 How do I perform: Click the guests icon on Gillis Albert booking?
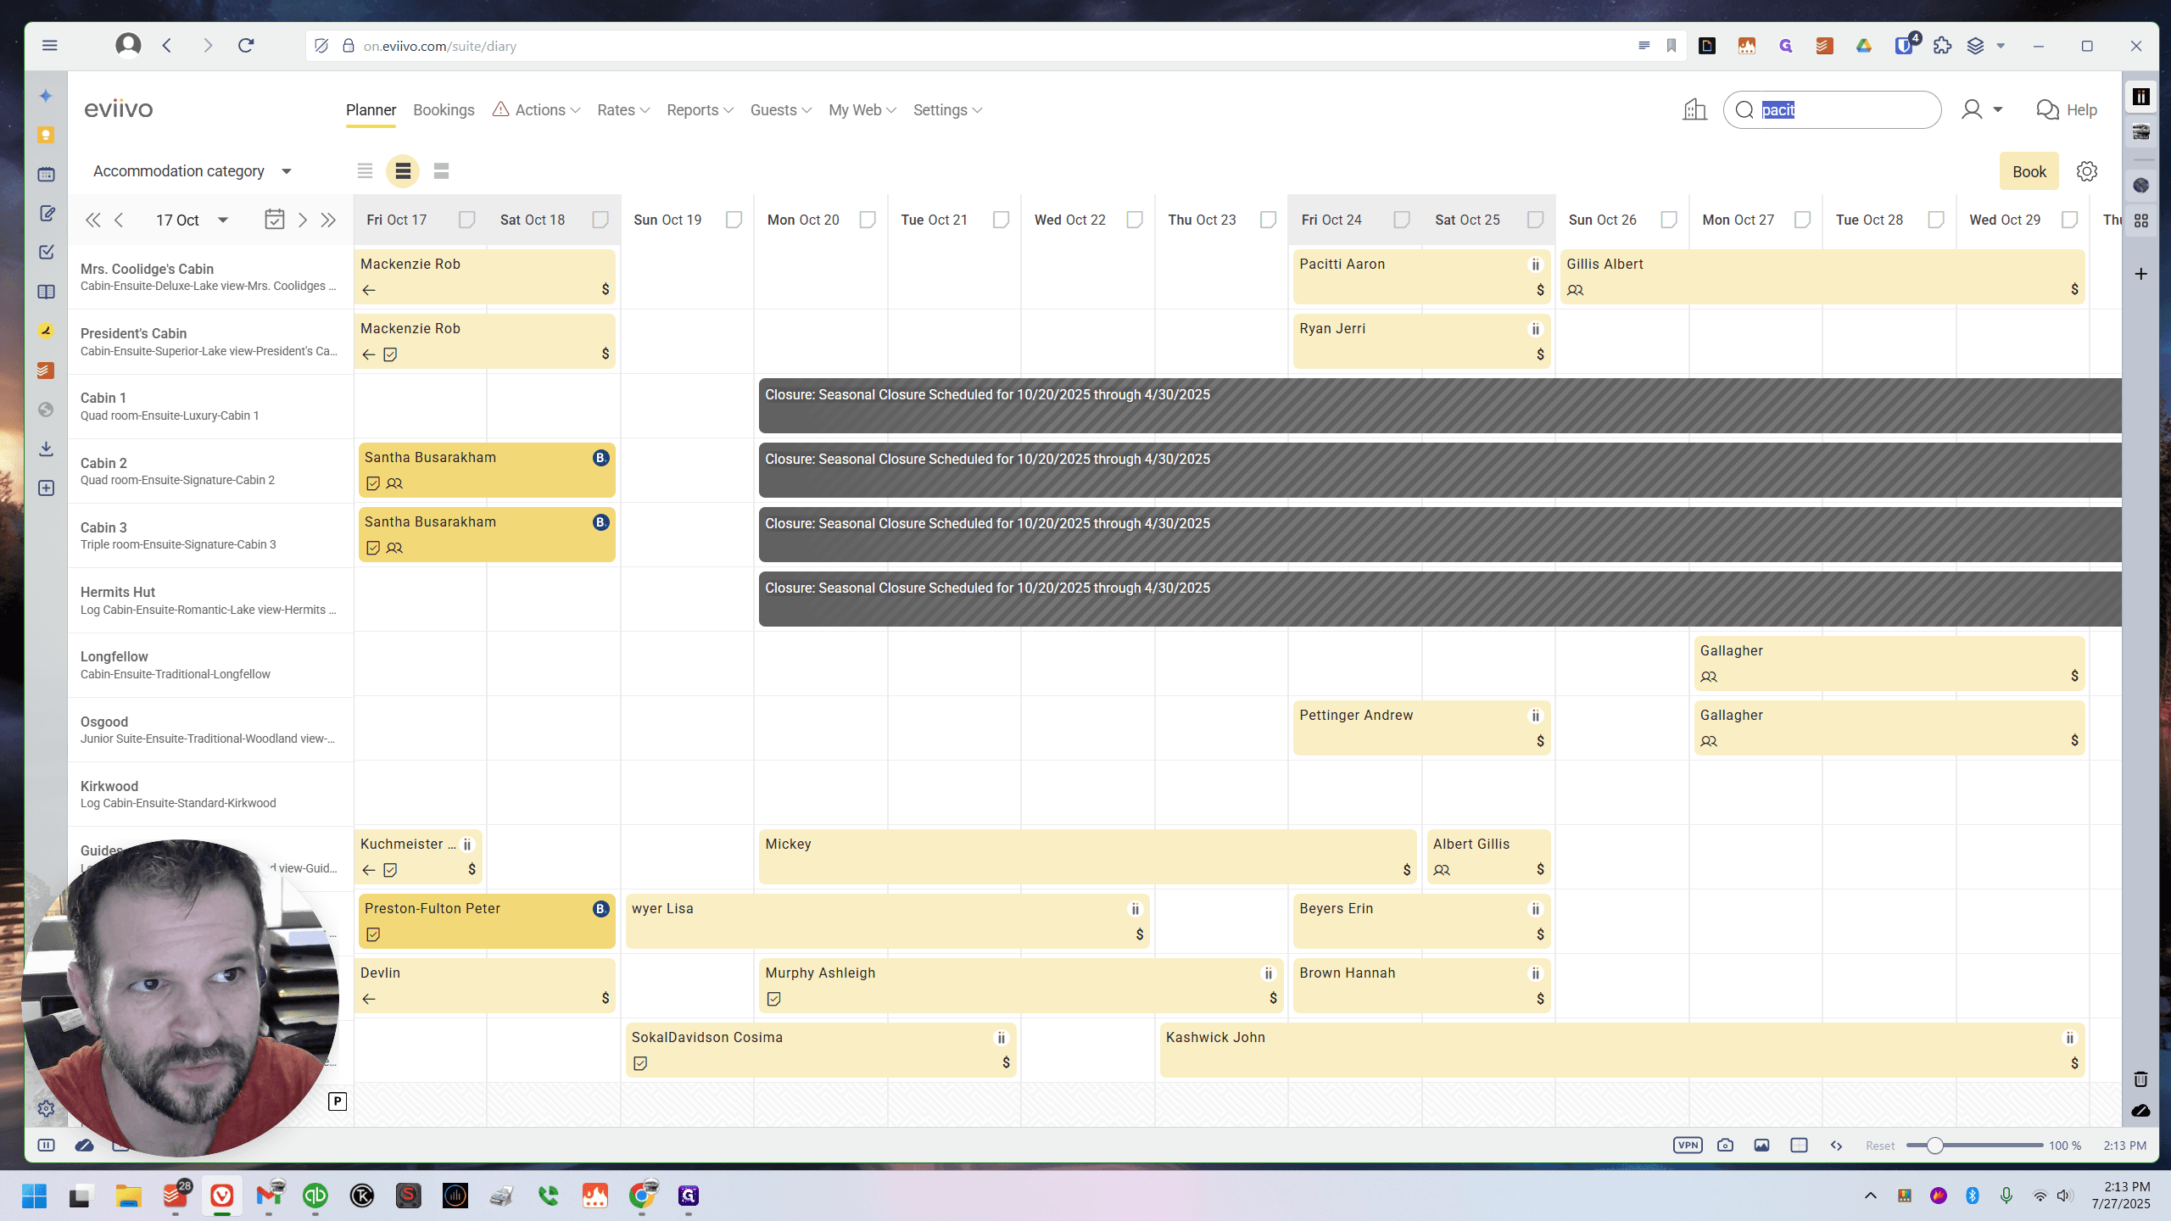[x=1575, y=290]
